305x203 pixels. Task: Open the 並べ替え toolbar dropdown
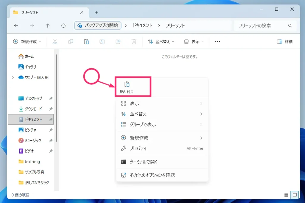click(161, 41)
